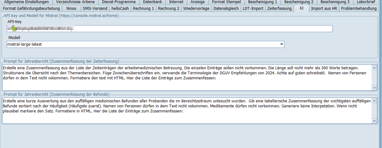Open the helloCash tab

click(x=120, y=9)
